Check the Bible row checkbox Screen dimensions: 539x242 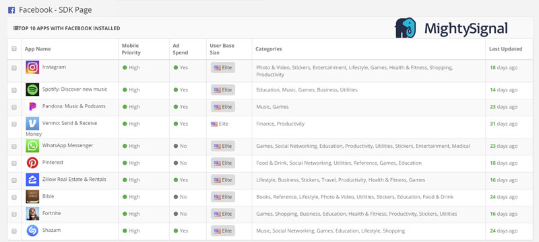click(14, 197)
